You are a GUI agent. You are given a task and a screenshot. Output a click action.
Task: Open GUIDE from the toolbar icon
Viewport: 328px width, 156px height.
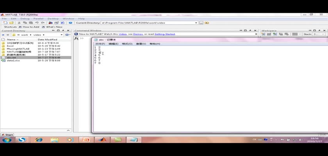click(57, 23)
